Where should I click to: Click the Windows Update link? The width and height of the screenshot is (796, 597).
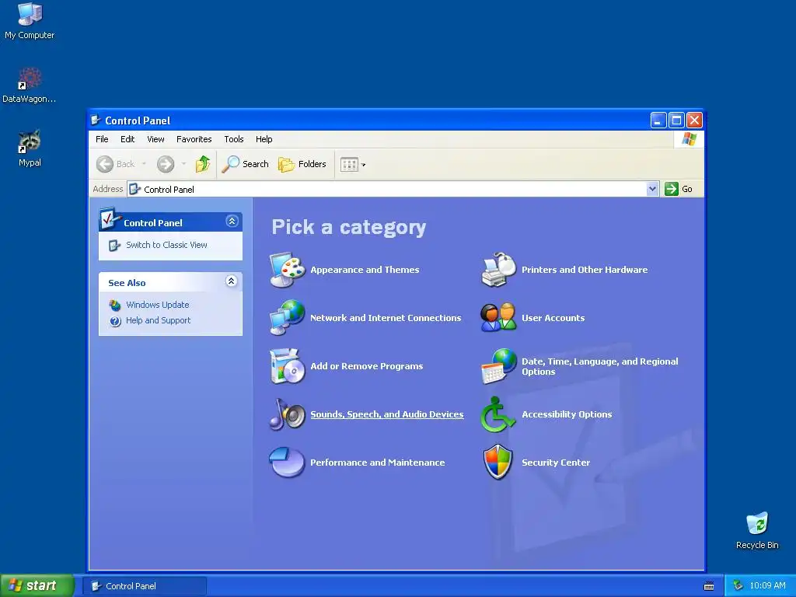point(157,305)
